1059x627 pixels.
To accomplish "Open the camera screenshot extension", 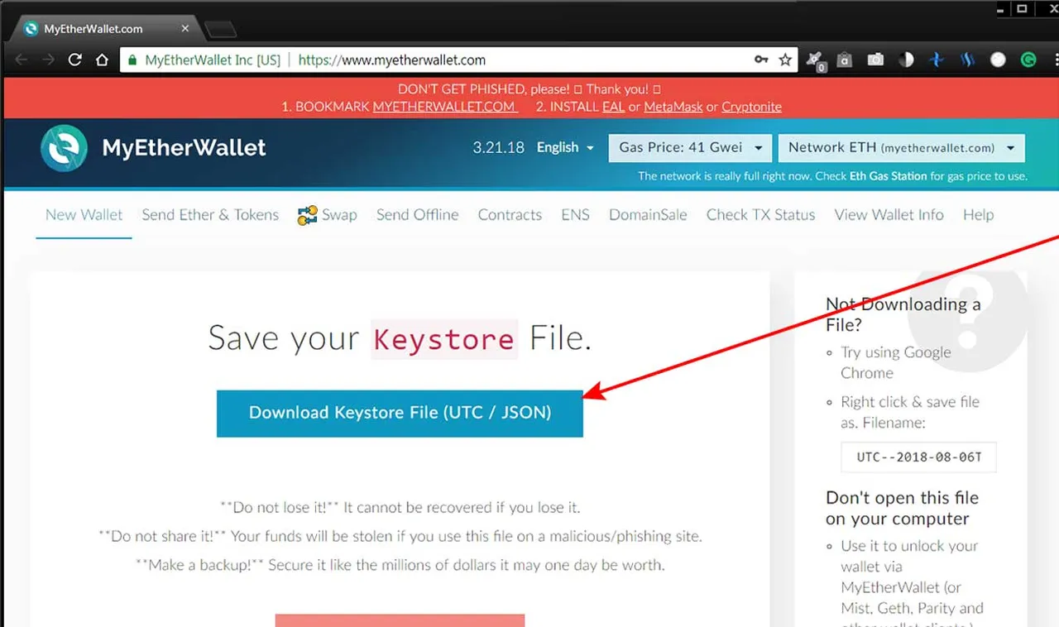I will click(x=875, y=60).
